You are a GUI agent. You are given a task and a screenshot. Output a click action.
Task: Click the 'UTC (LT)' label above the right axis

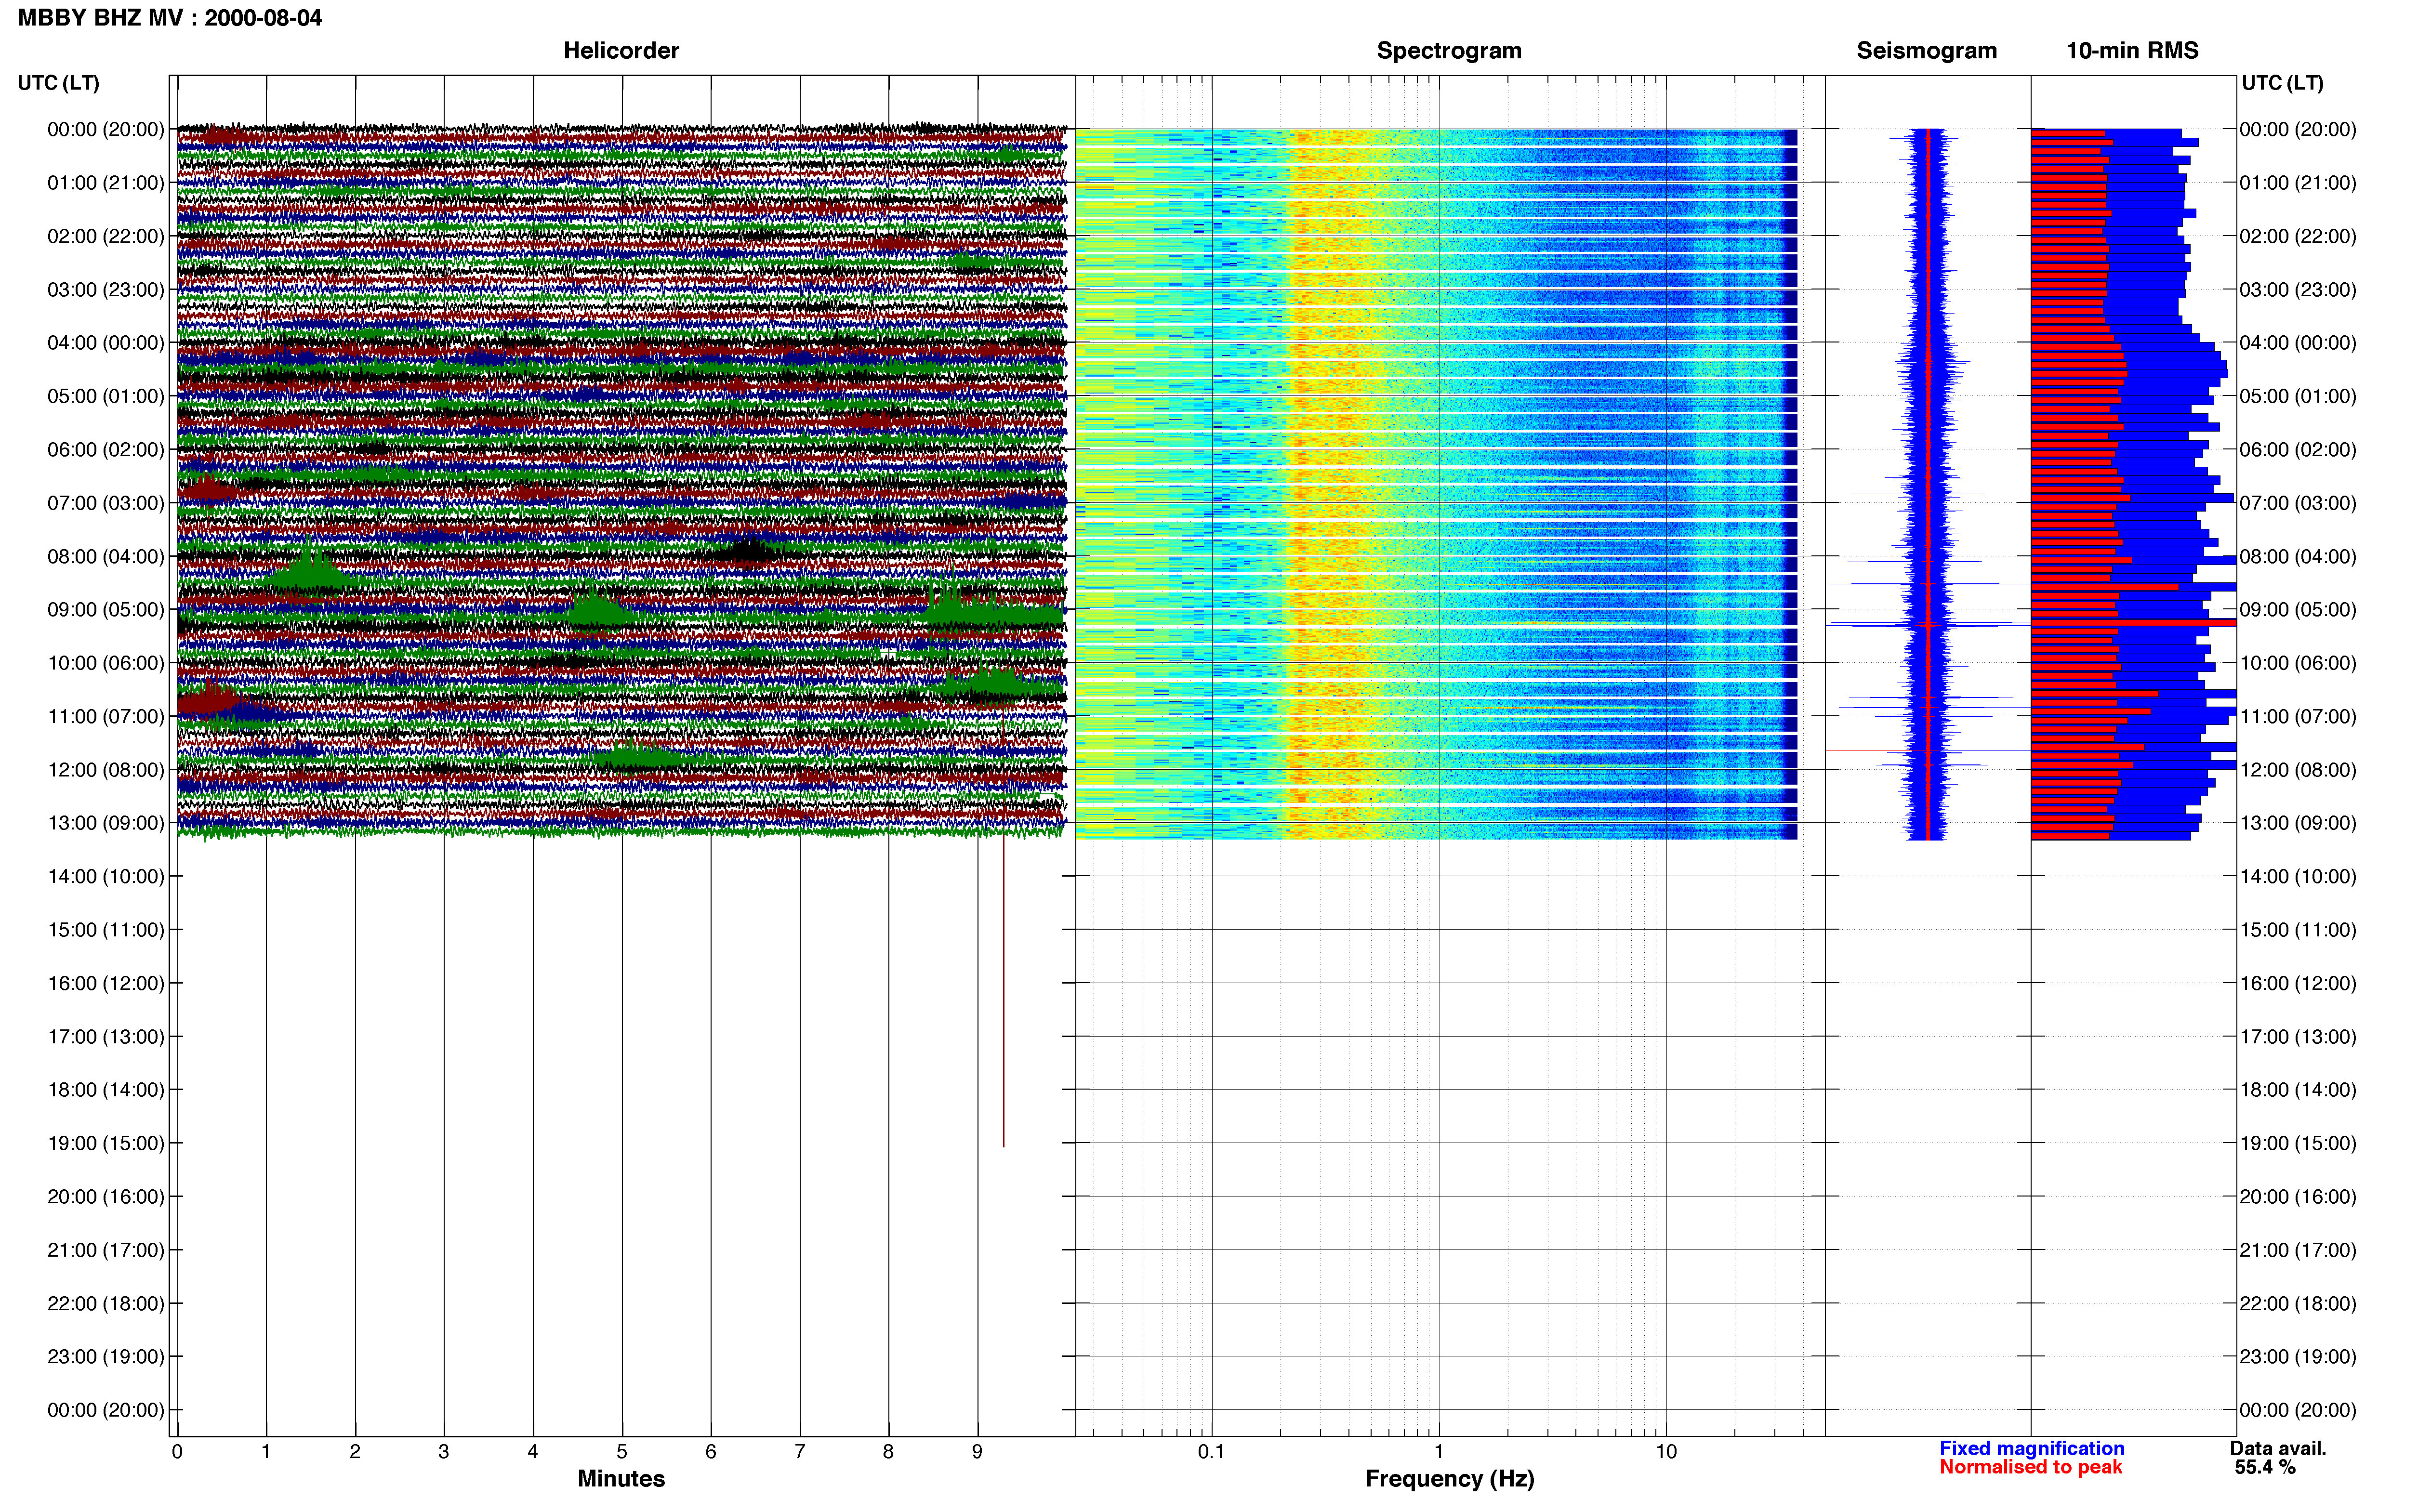[2282, 83]
